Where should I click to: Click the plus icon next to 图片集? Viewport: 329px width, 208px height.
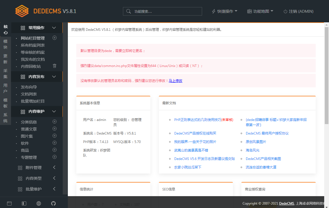[54, 136]
